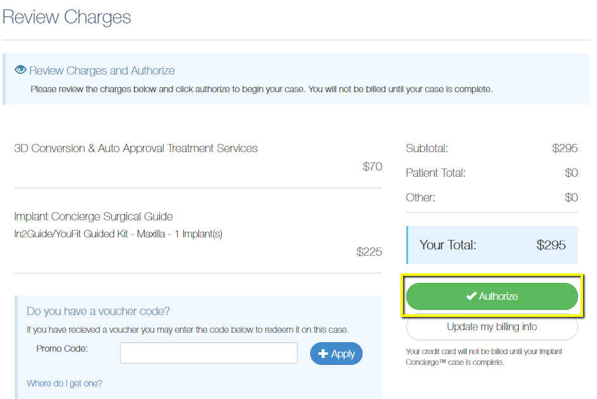597x399 pixels.
Task: Click the Review Charges page heading
Action: [66, 17]
